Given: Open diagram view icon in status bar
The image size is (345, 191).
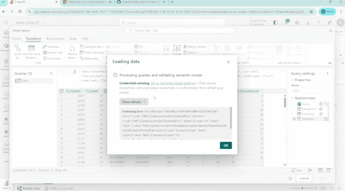Looking at the screenshot, I should [x=310, y=170].
